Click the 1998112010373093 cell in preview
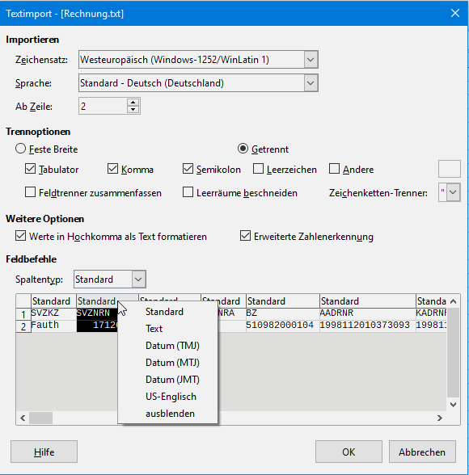This screenshot has height=475, width=469. (x=368, y=326)
